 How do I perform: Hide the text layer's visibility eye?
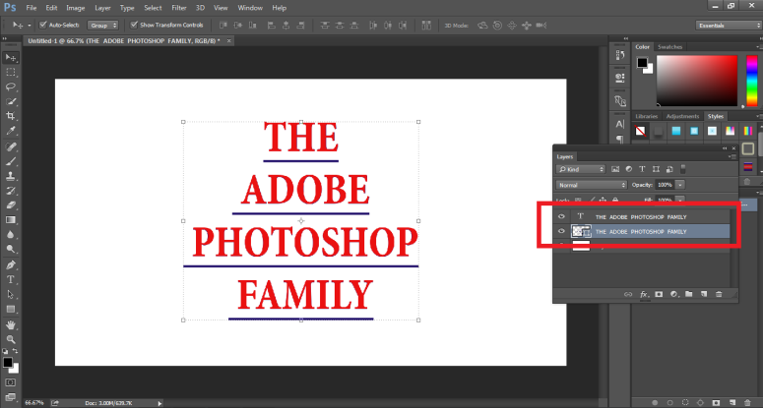click(x=561, y=216)
